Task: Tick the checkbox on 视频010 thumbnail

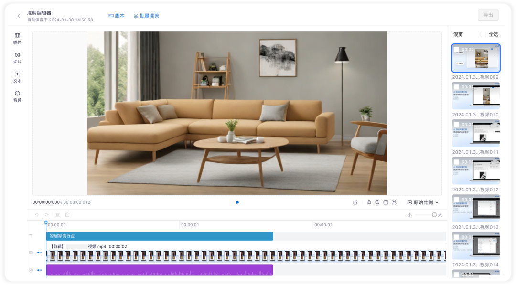Action: pyautogui.click(x=456, y=87)
